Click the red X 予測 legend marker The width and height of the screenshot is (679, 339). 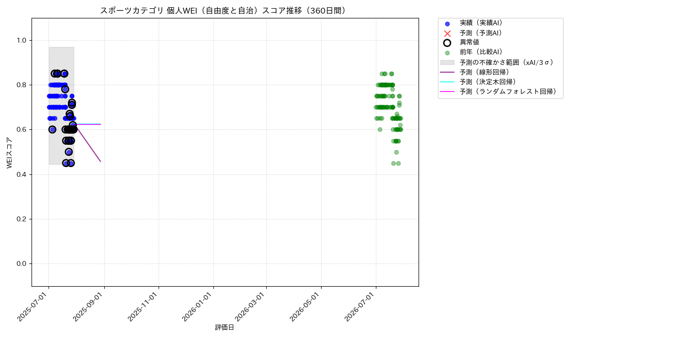(x=447, y=33)
